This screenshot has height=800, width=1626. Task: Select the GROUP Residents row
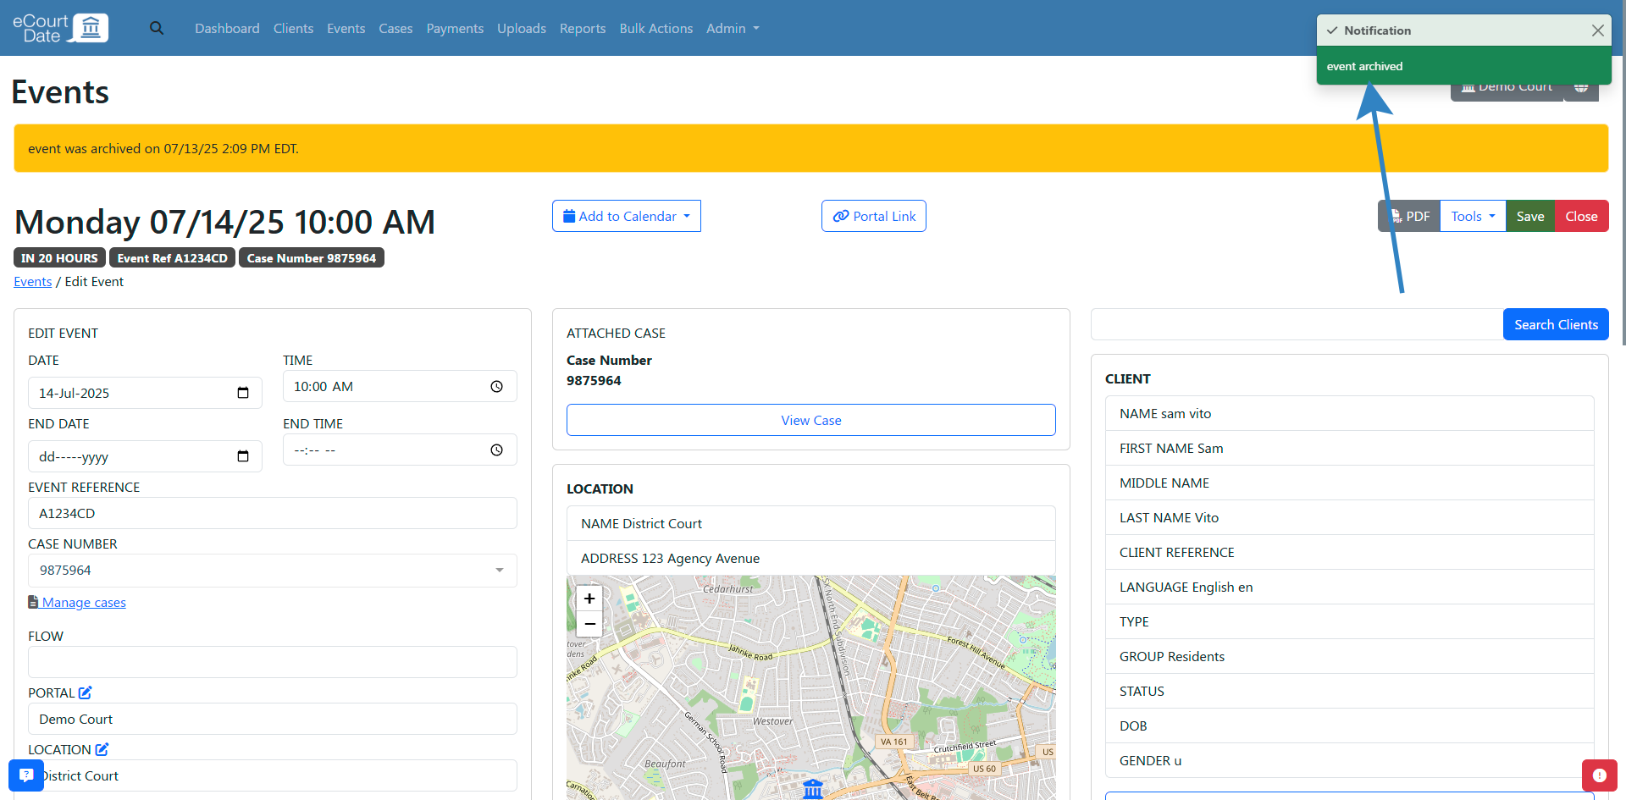[1350, 656]
